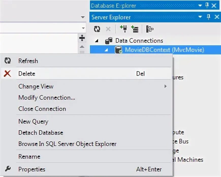The width and height of the screenshot is (221, 177).
Task: Select Change View menu entry
Action: coord(87,86)
